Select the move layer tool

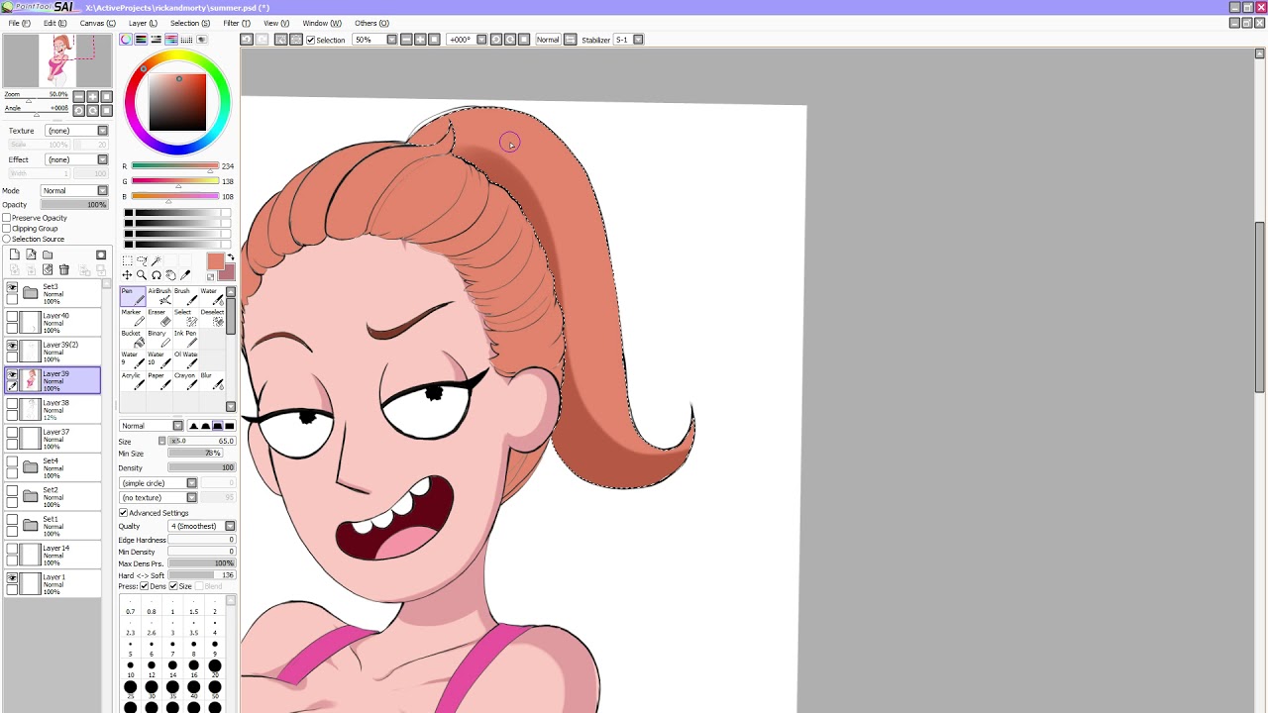pyautogui.click(x=127, y=275)
